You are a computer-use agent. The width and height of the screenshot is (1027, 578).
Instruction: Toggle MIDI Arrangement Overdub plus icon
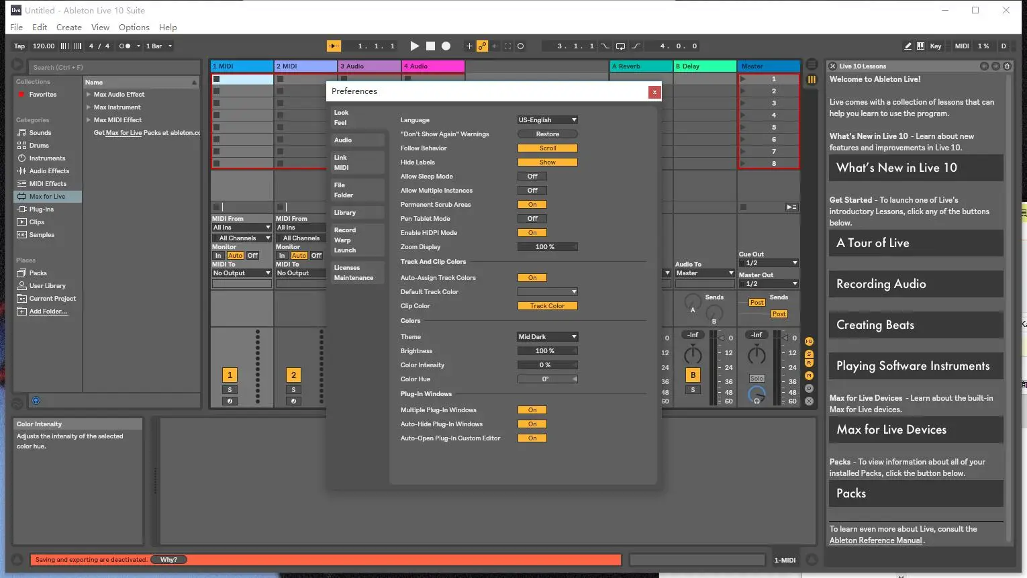coord(469,46)
